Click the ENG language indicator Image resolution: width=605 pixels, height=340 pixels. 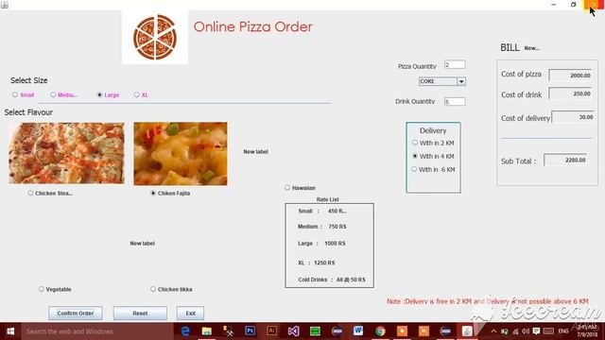[563, 331]
